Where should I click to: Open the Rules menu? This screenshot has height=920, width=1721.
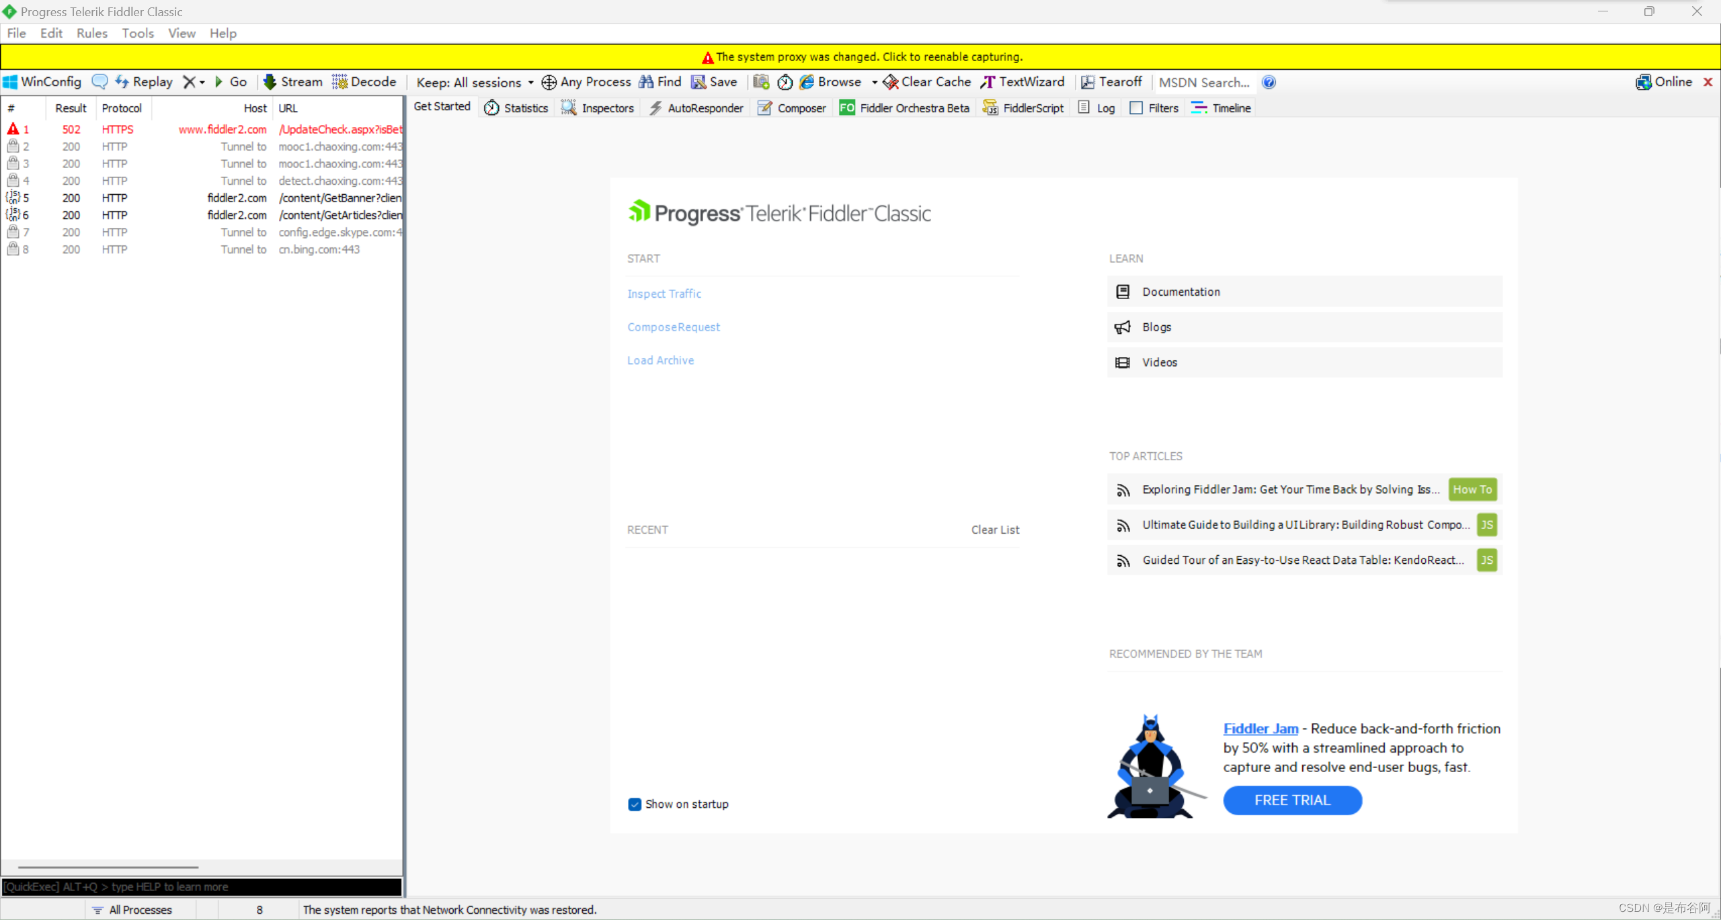(x=91, y=33)
